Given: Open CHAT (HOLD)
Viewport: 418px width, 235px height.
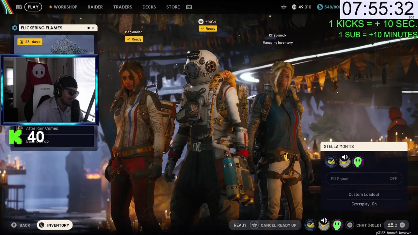Looking at the screenshot, I should [369, 225].
